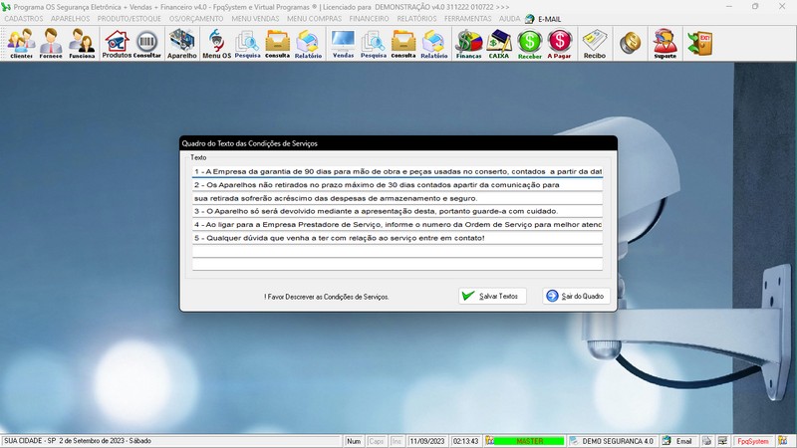Open the MENU COMPRAS menu
Viewport: 797px width, 448px height.
click(314, 19)
